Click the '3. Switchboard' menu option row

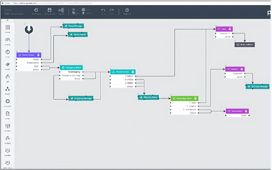point(184,110)
